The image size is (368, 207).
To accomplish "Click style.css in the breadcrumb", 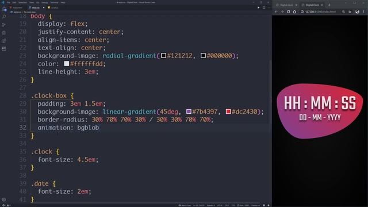I will (x=16, y=12).
